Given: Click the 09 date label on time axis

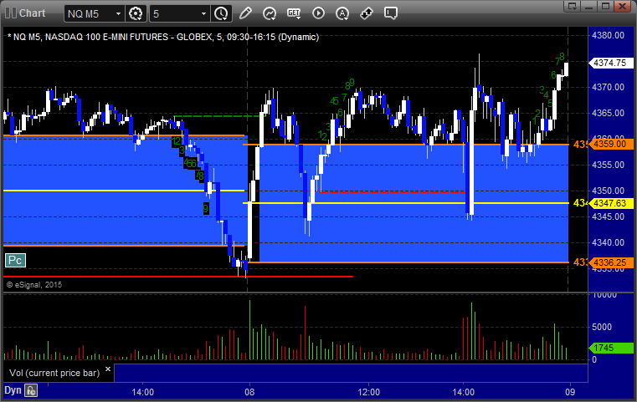Looking at the screenshot, I should pyautogui.click(x=570, y=392).
